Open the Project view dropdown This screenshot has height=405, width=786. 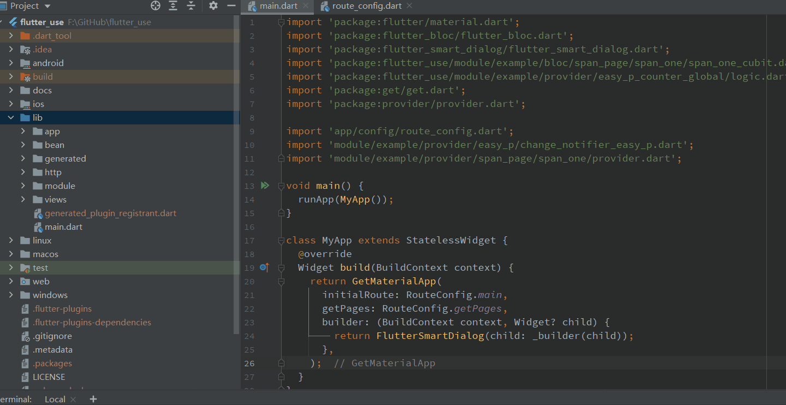tap(47, 6)
